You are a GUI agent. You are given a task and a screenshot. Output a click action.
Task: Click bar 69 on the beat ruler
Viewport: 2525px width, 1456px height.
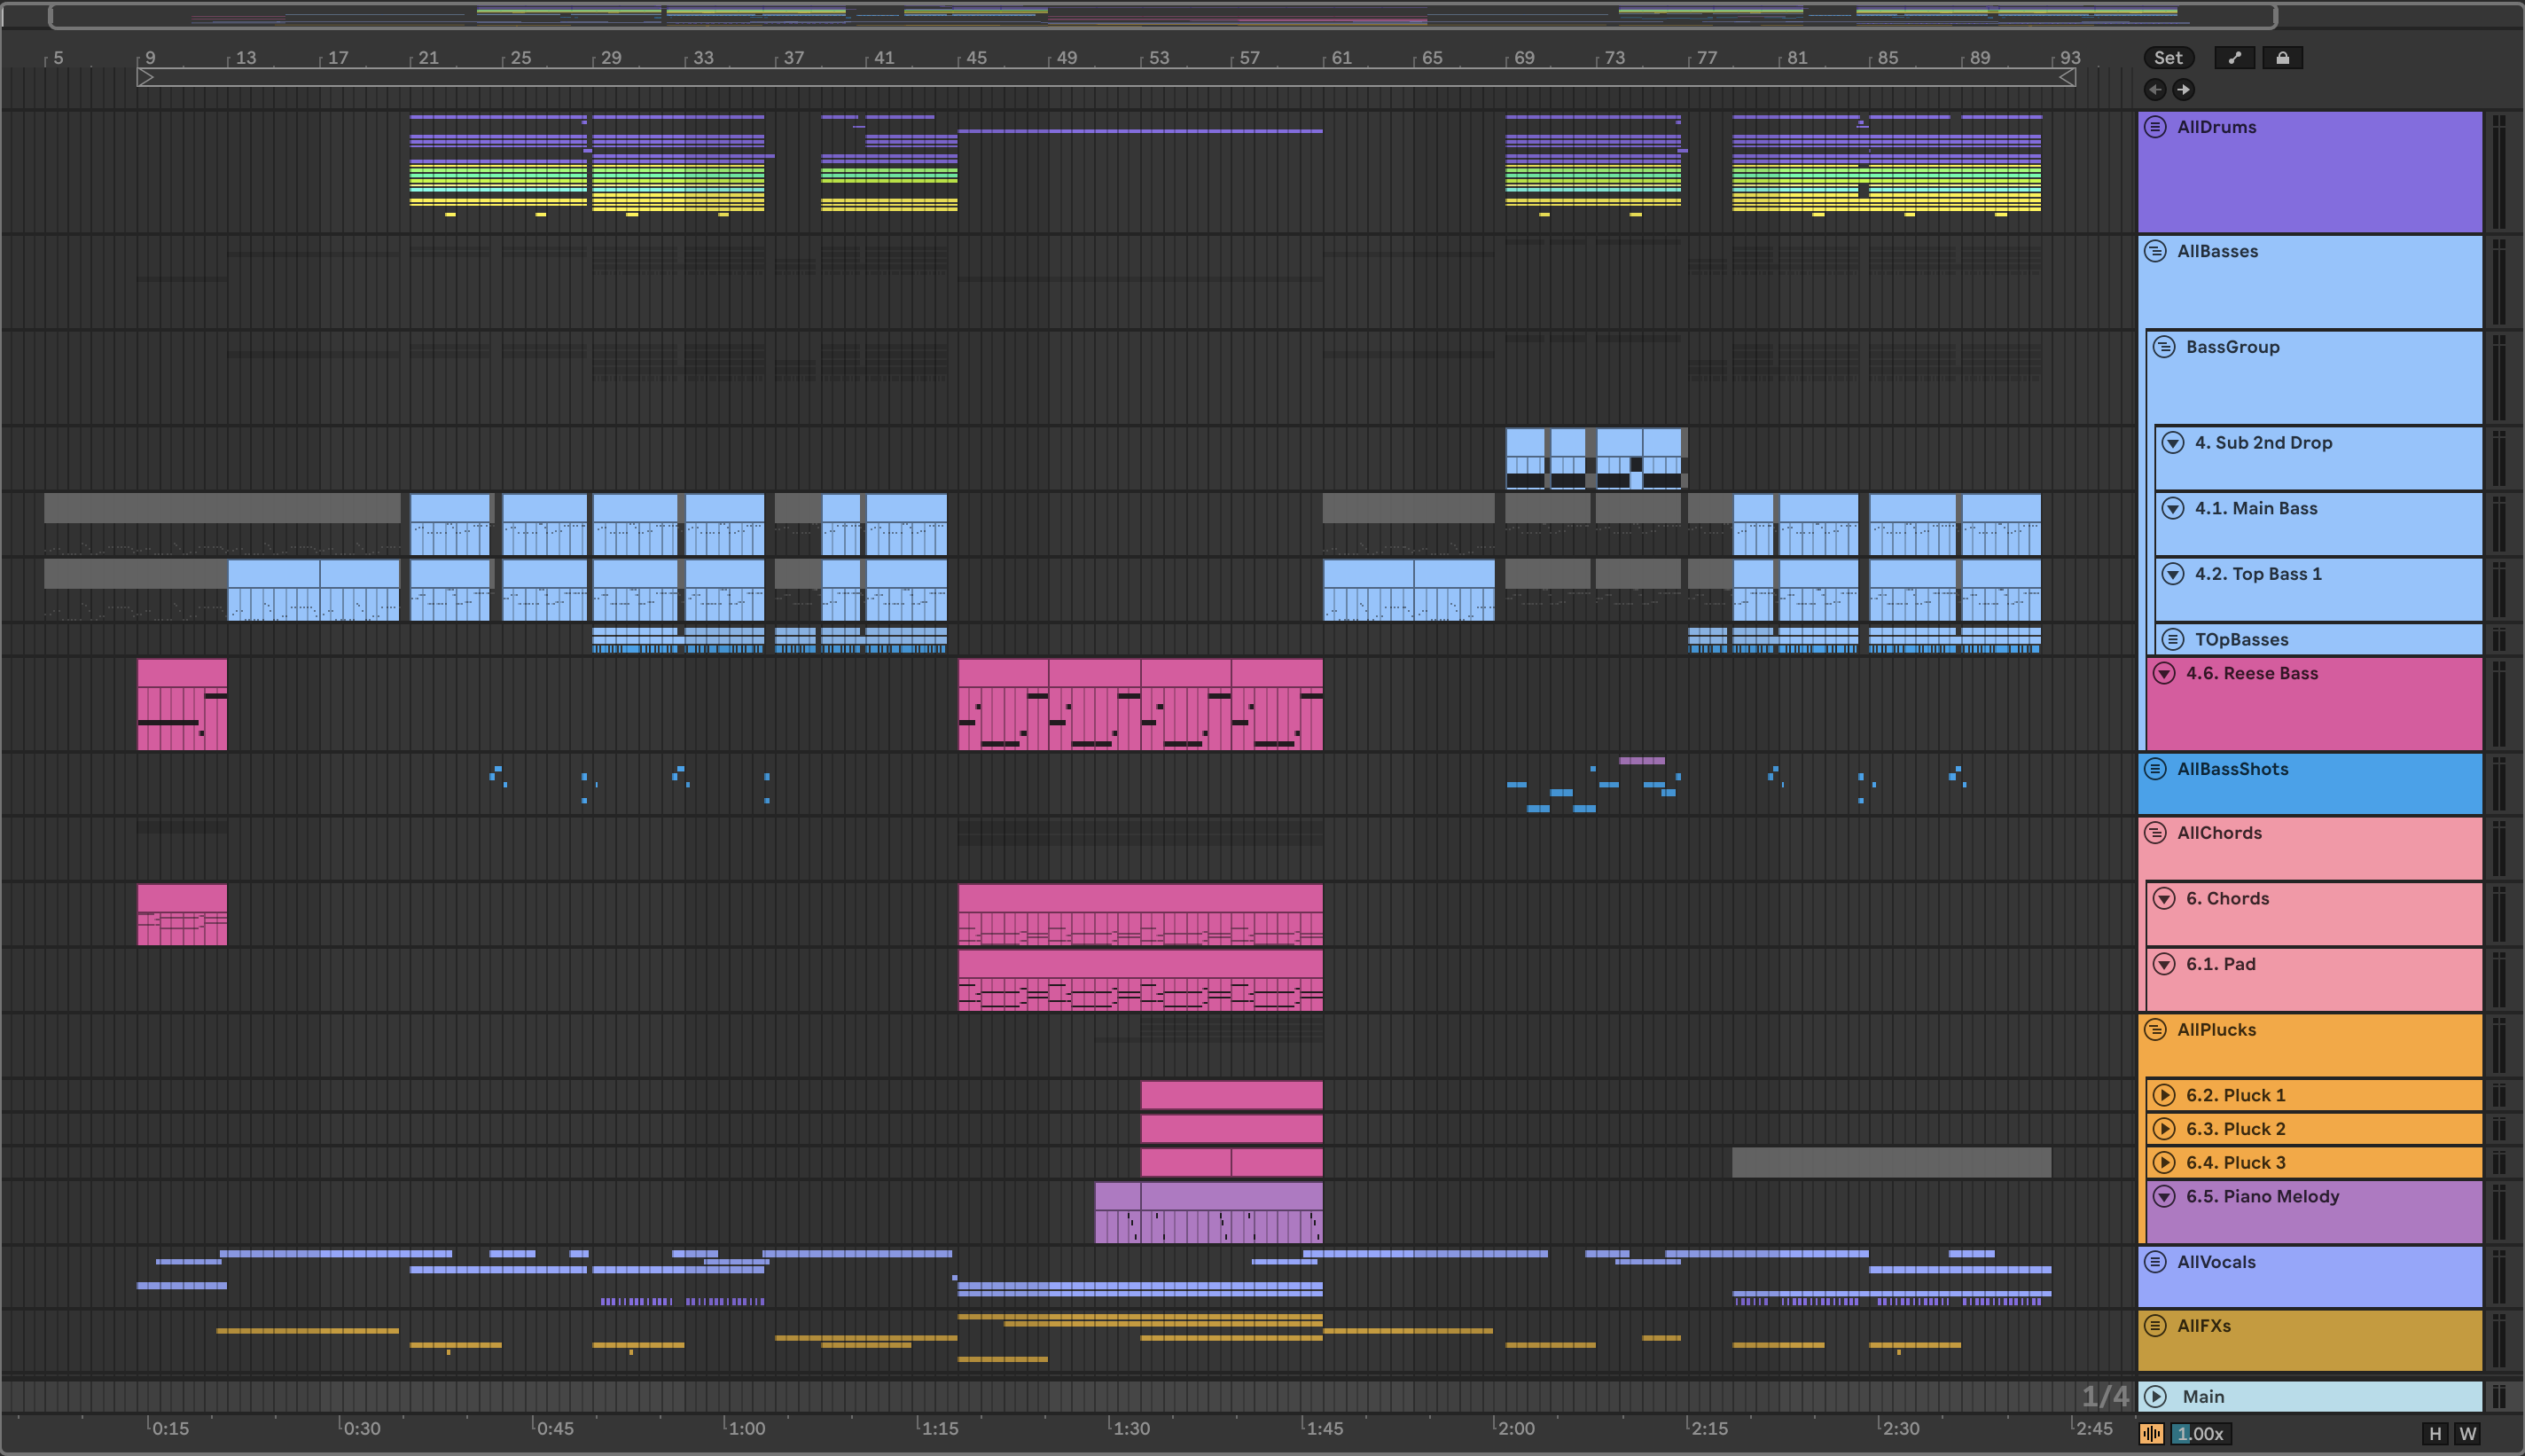[x=1523, y=58]
